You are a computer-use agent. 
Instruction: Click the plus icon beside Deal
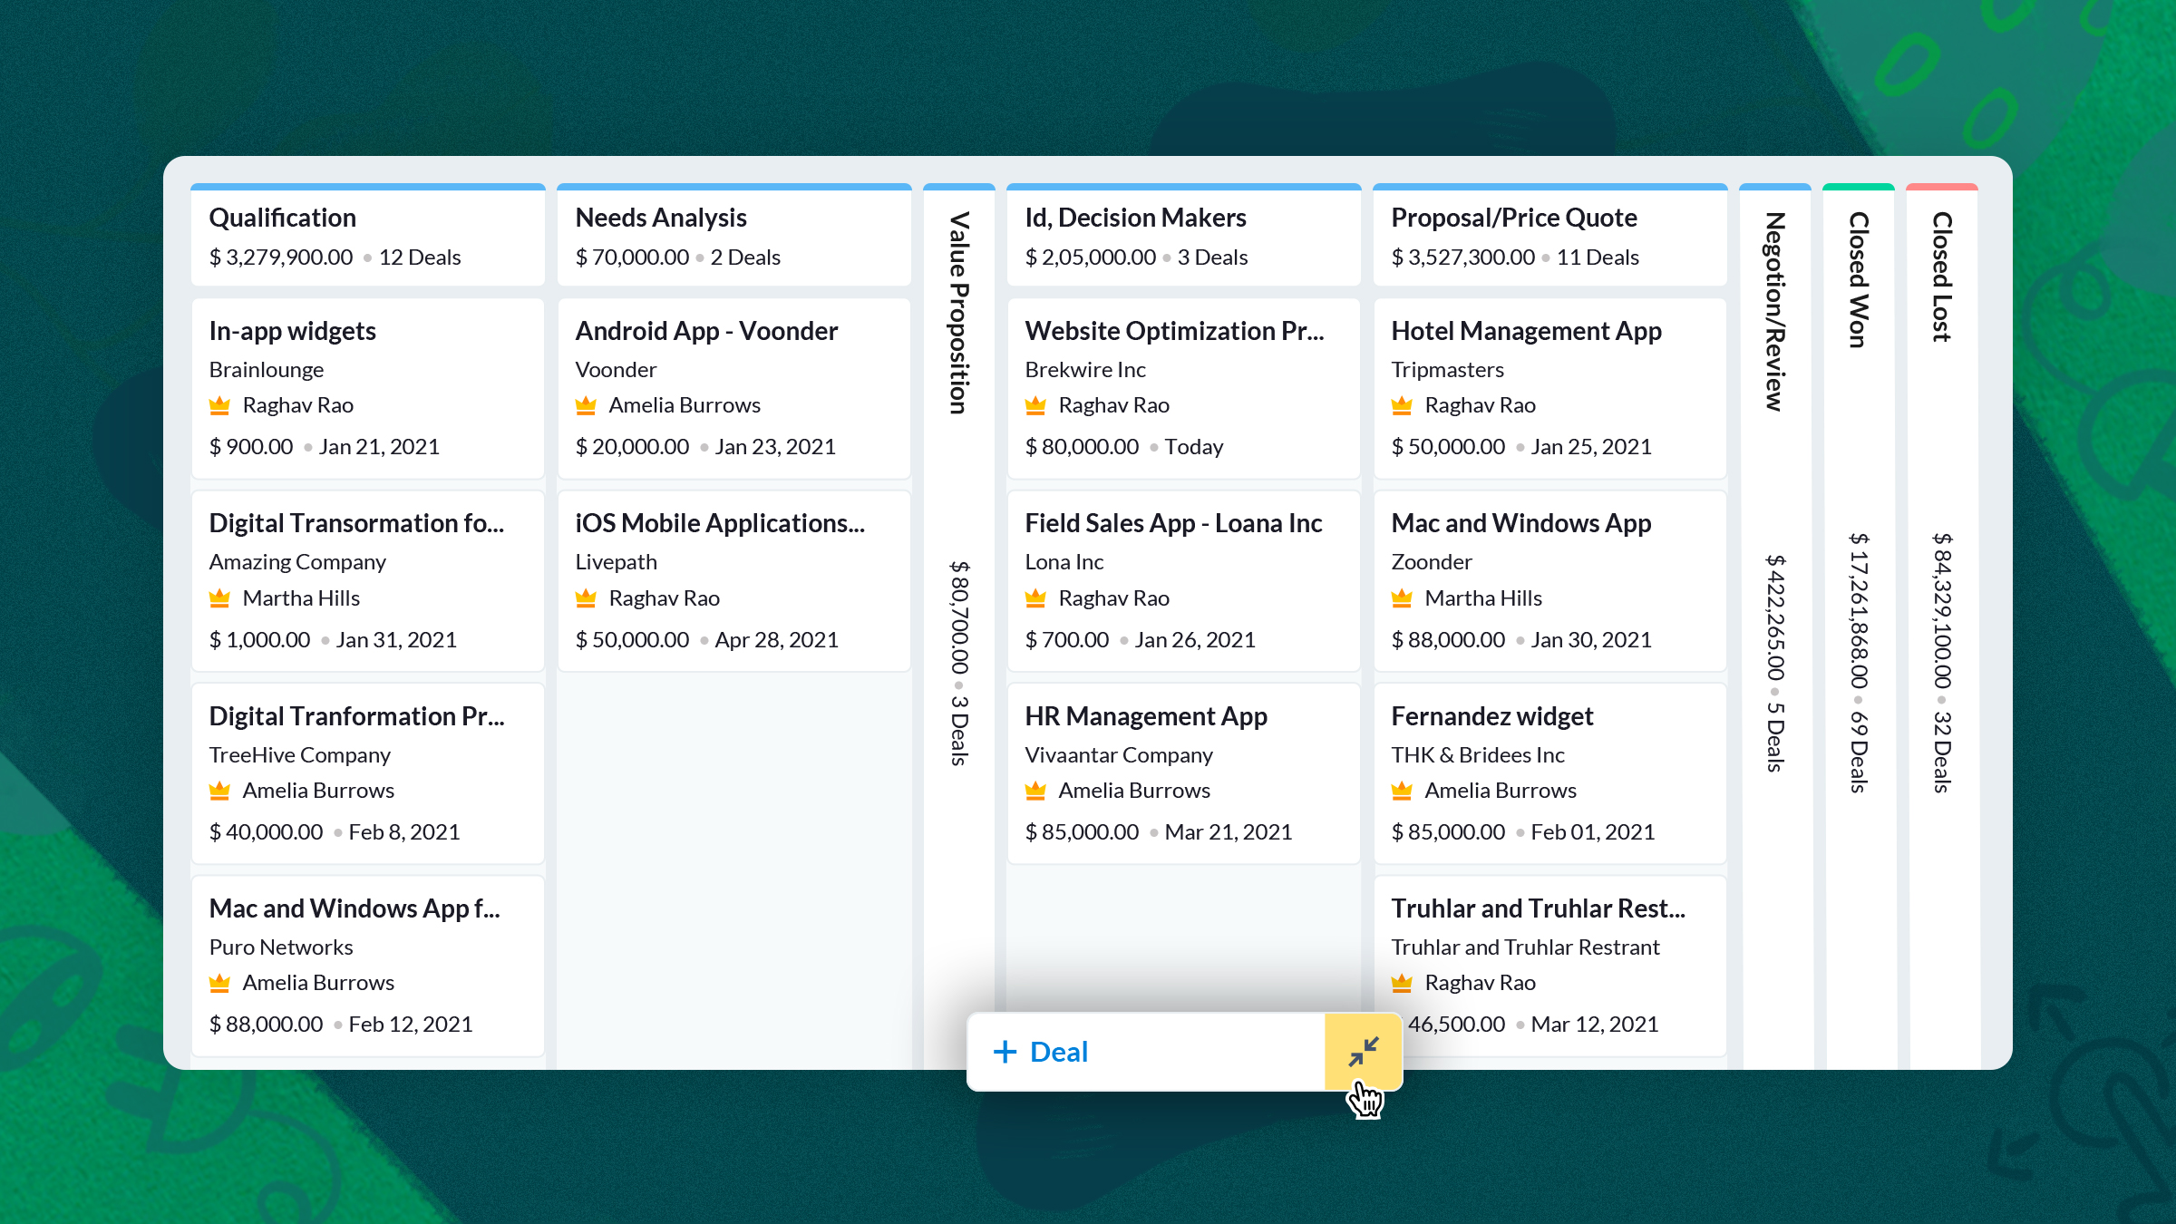click(1005, 1052)
